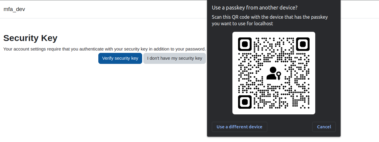Screen dimensions: 379x142
Task: Click the account settings description sentence
Action: [105, 49]
